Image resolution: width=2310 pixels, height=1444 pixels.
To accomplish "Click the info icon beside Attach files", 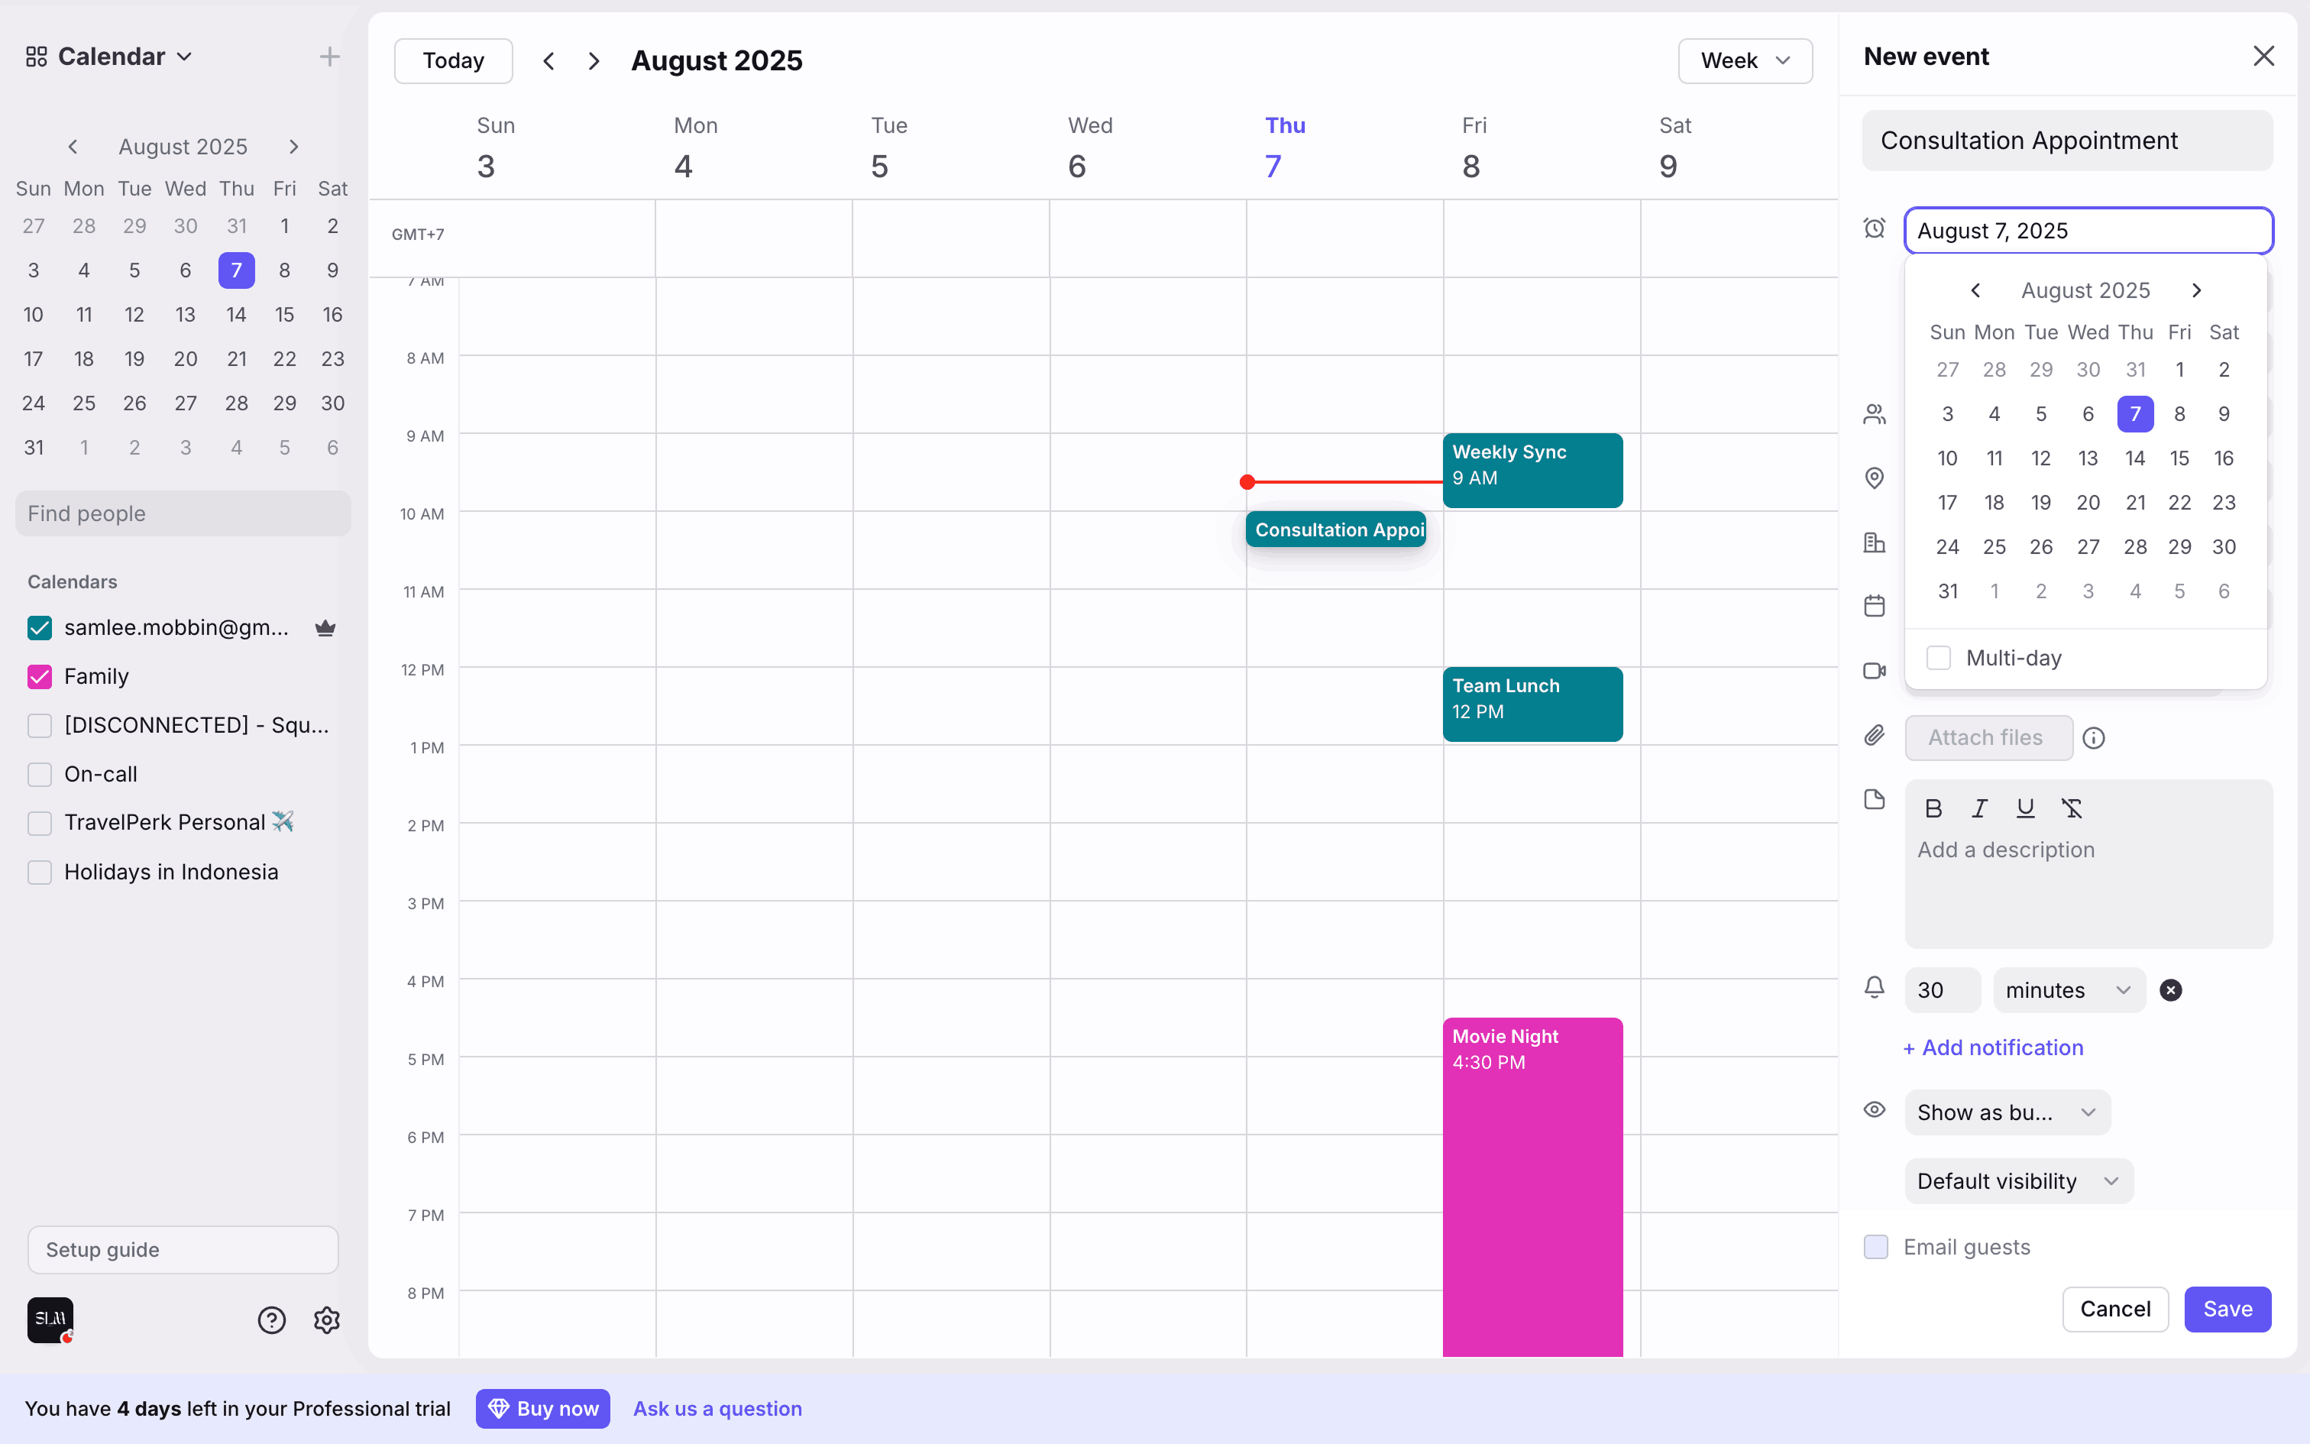I will [x=2093, y=738].
